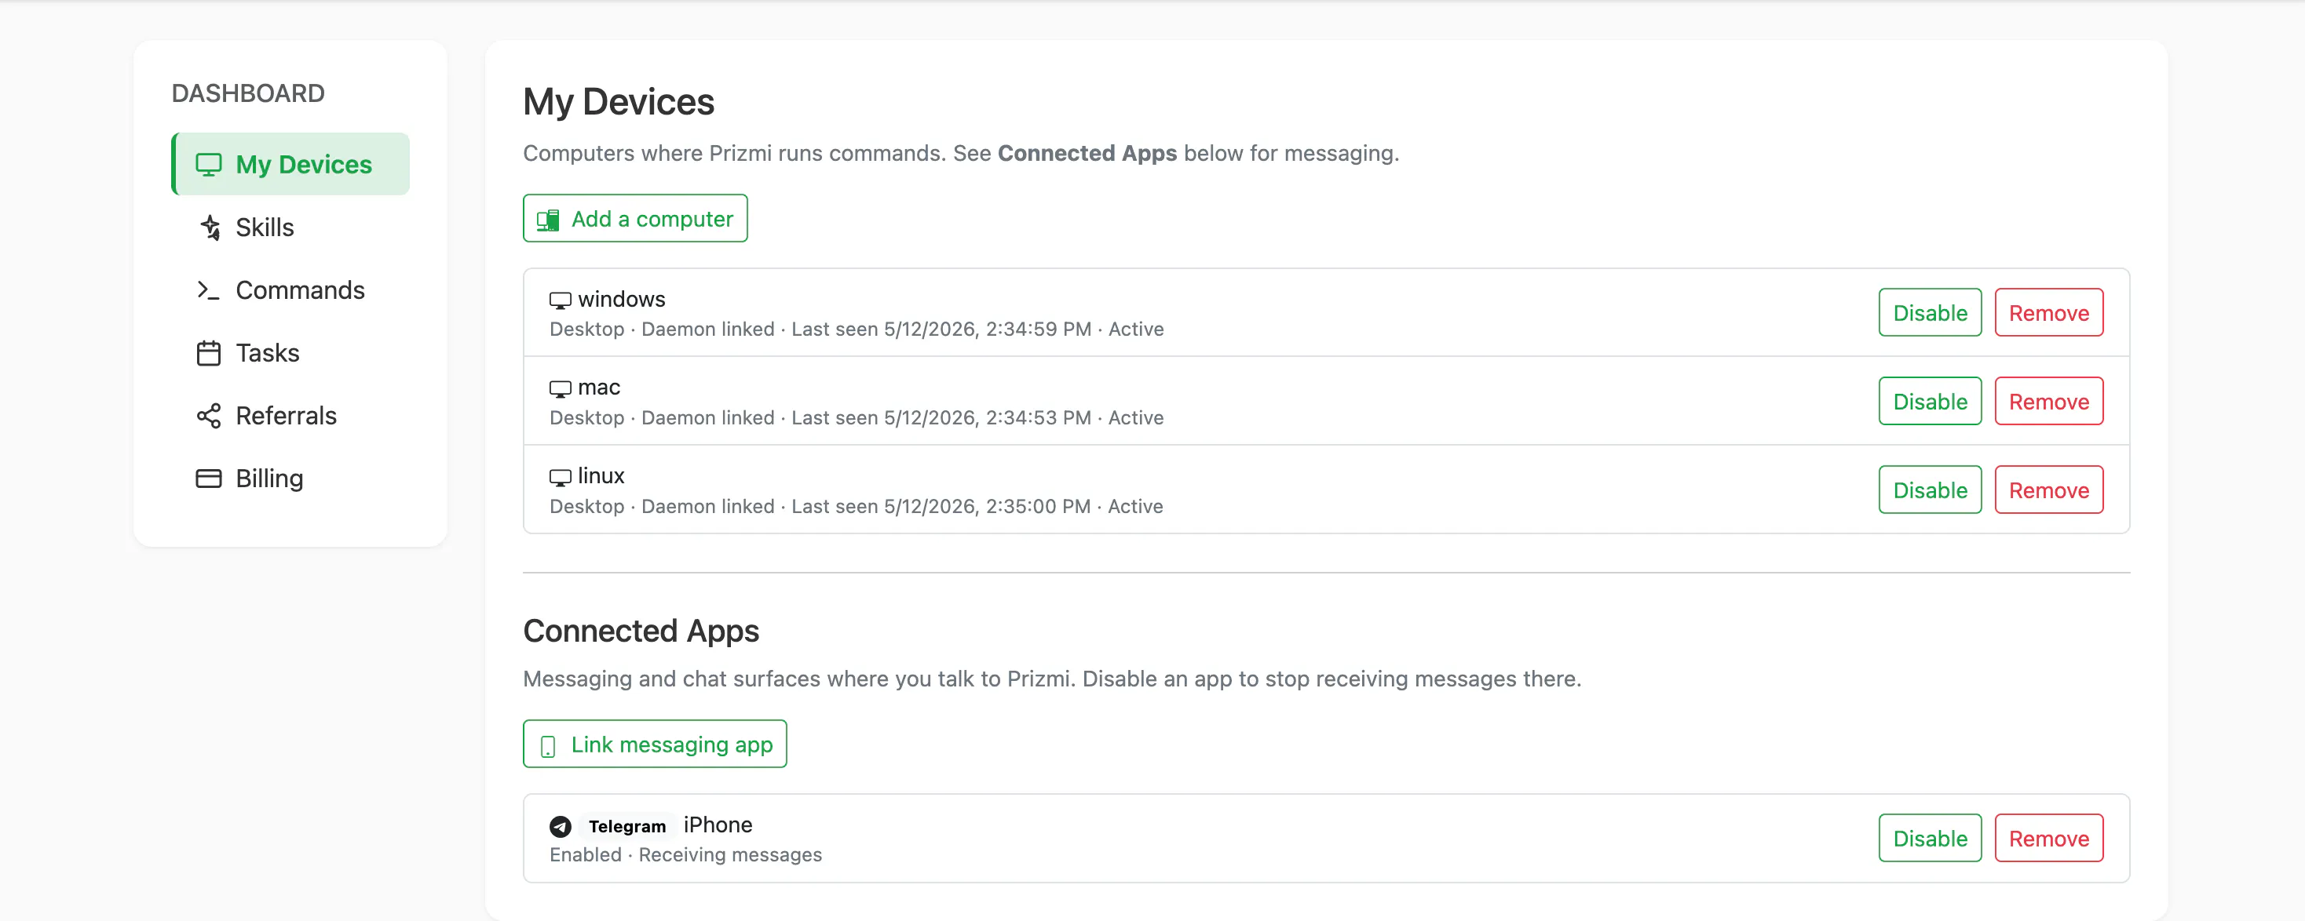This screenshot has width=2305, height=921.
Task: Select the mac device name
Action: coord(598,388)
